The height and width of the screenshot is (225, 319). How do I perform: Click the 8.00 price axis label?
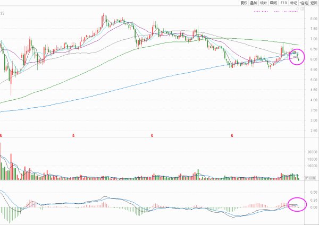pos(313,19)
